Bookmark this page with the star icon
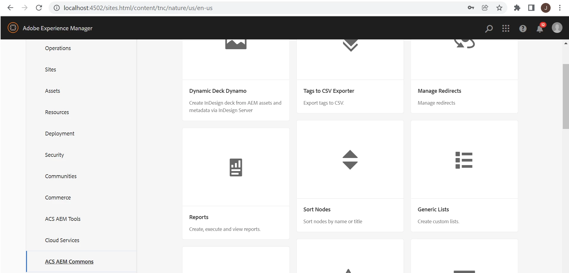The height and width of the screenshot is (273, 569). (x=499, y=8)
